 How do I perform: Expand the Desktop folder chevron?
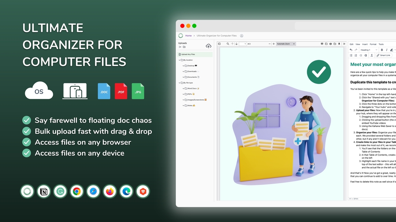pos(183,66)
